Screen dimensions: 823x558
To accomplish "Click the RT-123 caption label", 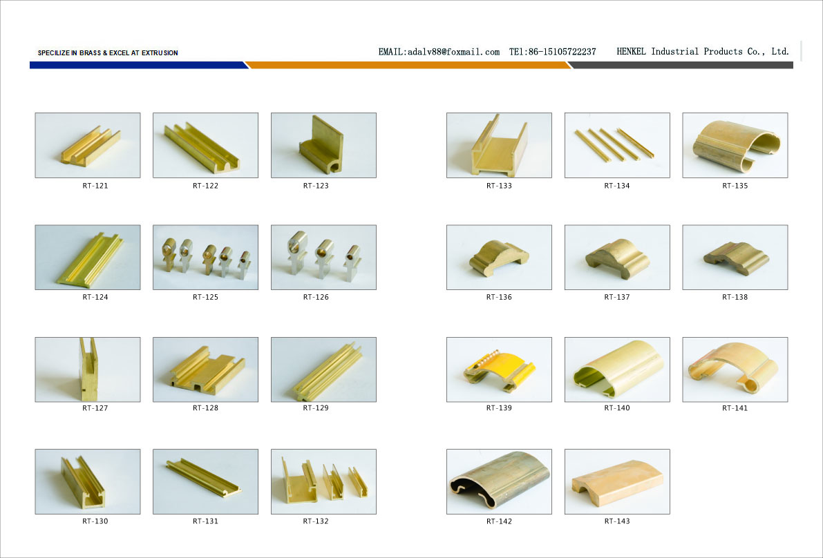I will tap(316, 186).
